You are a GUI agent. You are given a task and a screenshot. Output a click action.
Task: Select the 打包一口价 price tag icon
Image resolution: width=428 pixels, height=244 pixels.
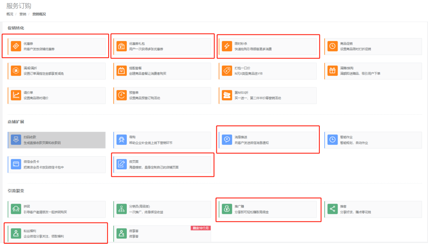[x=227, y=70]
